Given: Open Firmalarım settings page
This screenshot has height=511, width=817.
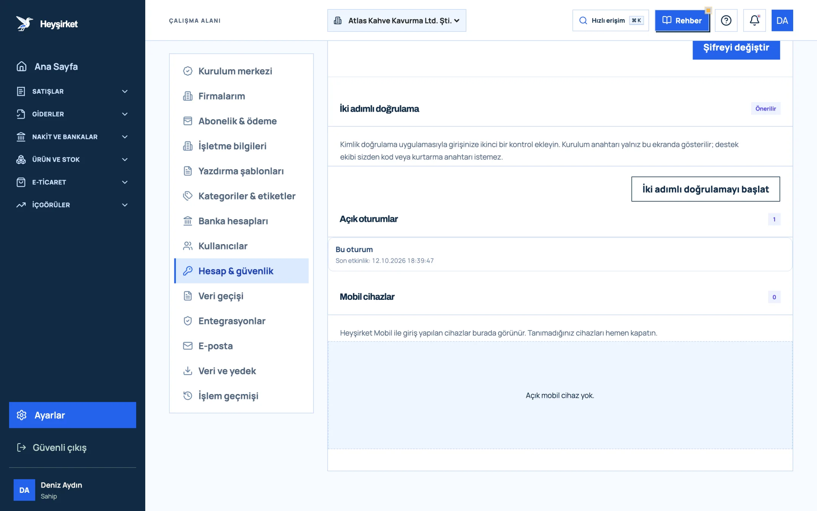Looking at the screenshot, I should (x=241, y=96).
